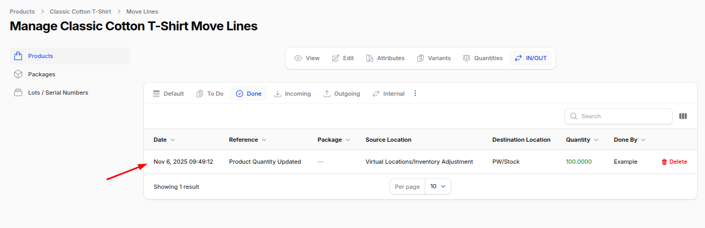Viewport: 705px width, 228px height.
Task: Open the Quantities scale icon tab
Action: click(x=467, y=58)
